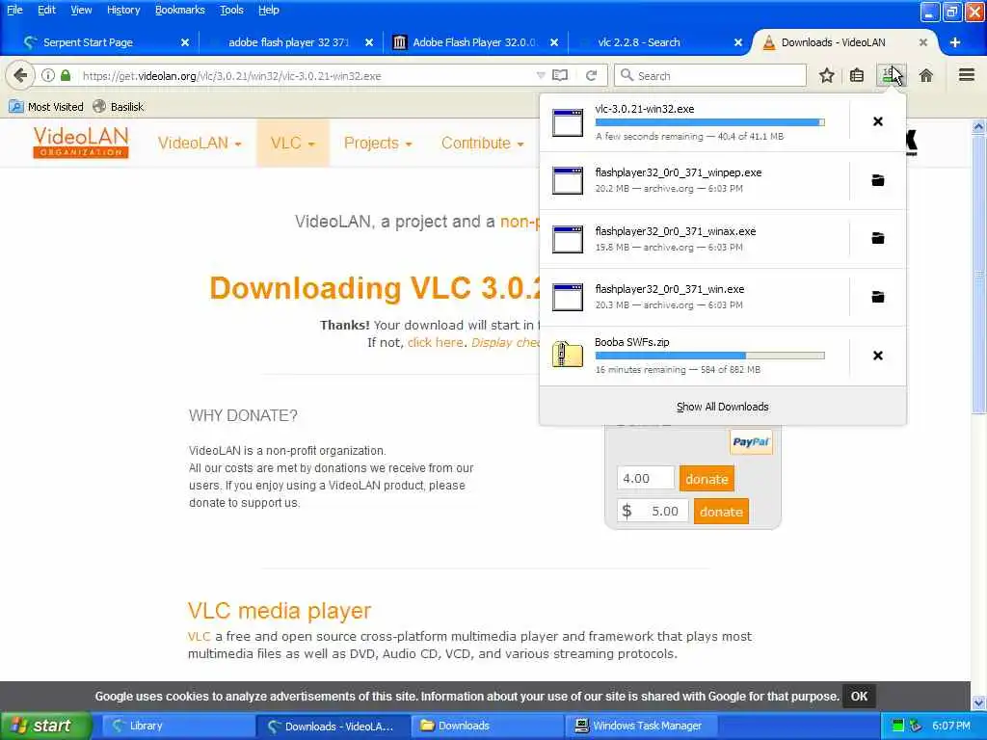
Task: Close the vlc 2.2.8 - Search tab
Action: 737,42
